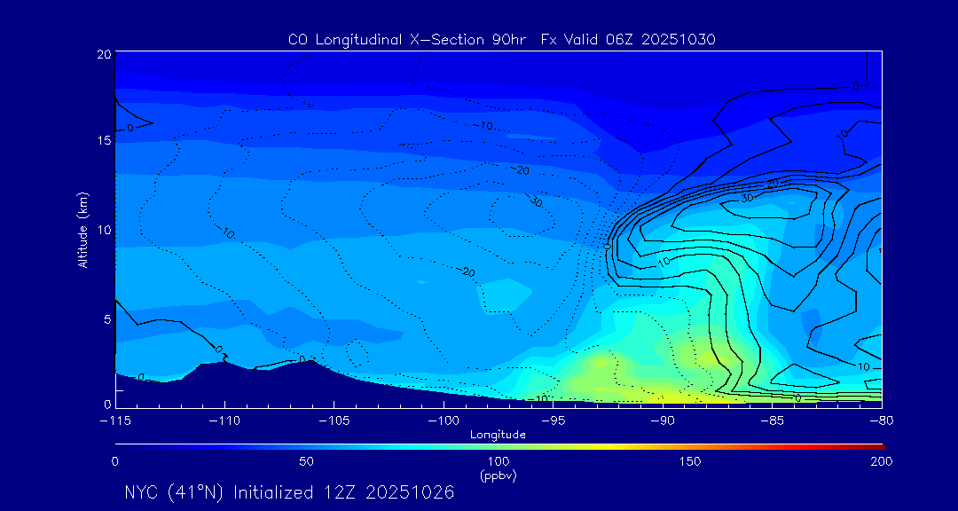Click colorbar scale label "0"
958x511 pixels.
pos(114,461)
